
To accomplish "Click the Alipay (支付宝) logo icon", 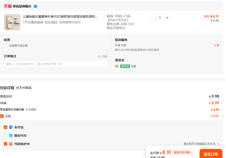I will (x=11, y=127).
